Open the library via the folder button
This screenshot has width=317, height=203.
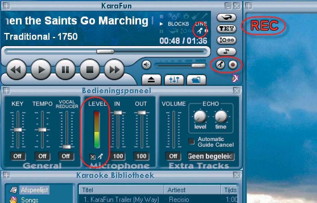(x=196, y=80)
